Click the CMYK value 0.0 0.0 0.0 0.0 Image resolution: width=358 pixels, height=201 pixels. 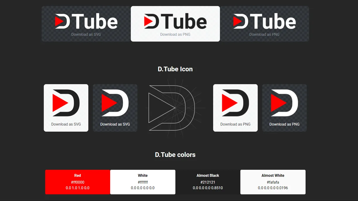pyautogui.click(x=143, y=188)
